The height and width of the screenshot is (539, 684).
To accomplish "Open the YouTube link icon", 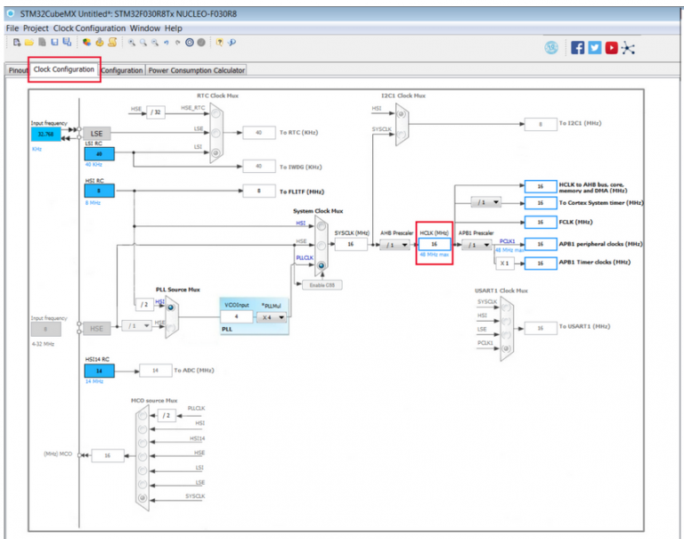I will click(611, 47).
